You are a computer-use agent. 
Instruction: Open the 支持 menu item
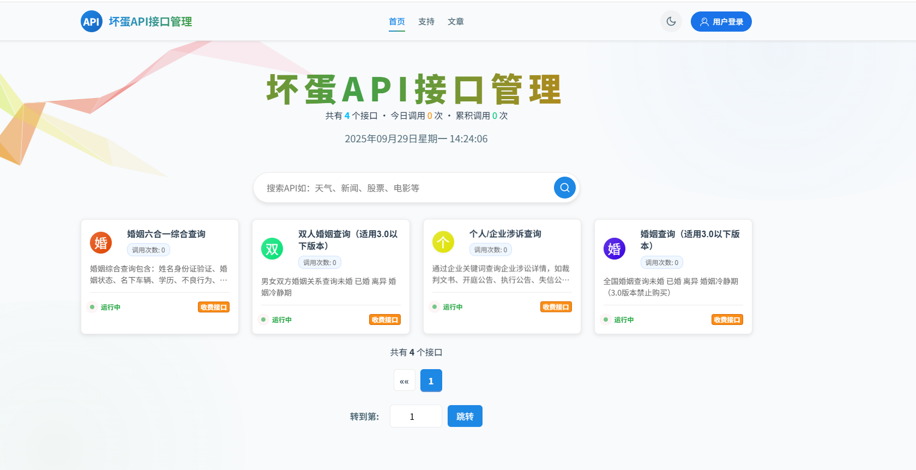pyautogui.click(x=426, y=22)
